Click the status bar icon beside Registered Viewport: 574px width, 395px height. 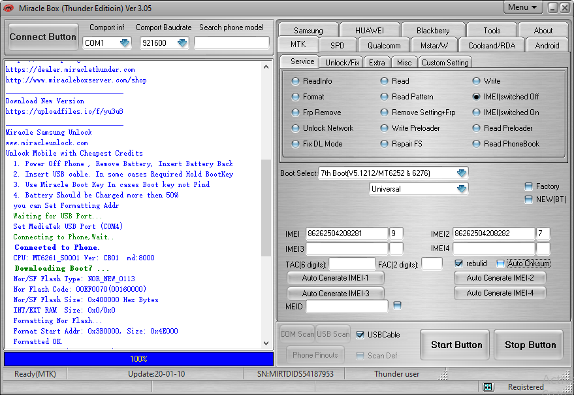point(488,386)
